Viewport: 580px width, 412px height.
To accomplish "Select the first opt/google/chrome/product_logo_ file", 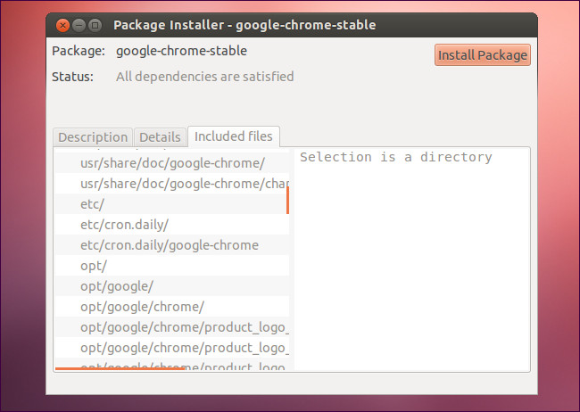I will pos(184,327).
